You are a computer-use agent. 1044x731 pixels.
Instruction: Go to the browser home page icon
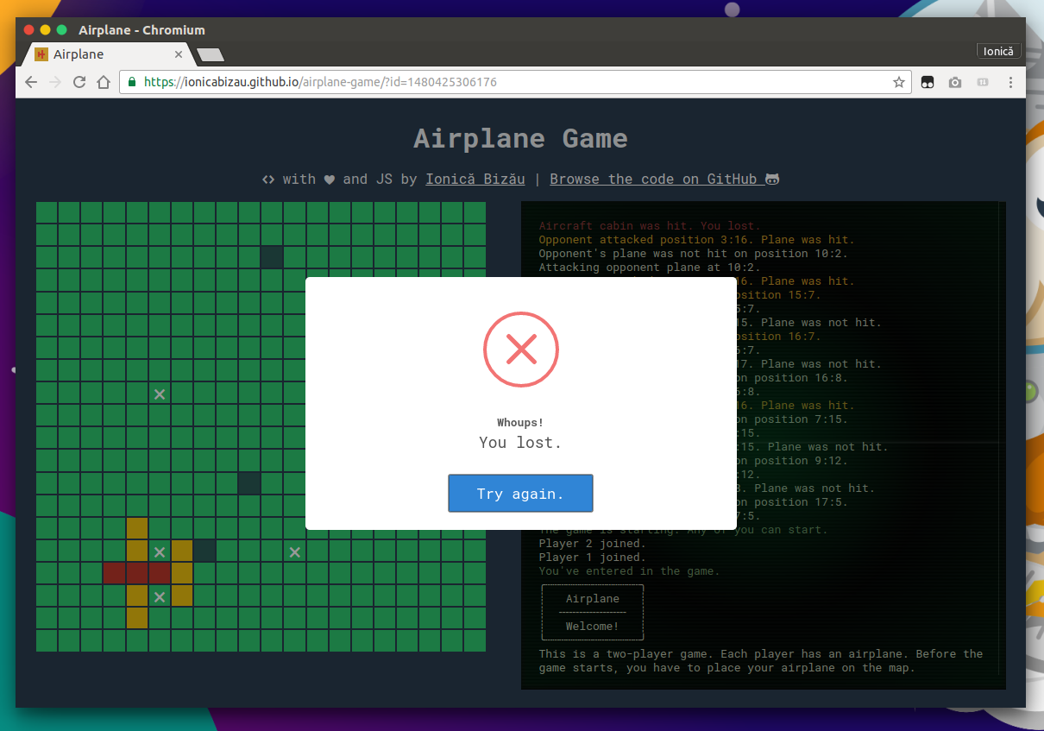[104, 82]
